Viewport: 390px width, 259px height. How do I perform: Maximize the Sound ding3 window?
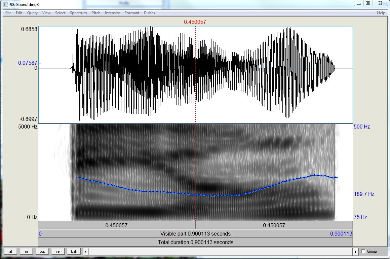368,3
